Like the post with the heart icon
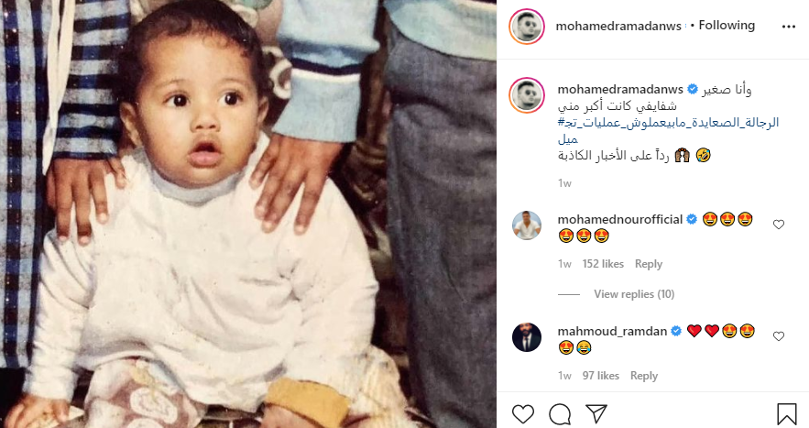The image size is (809, 428). pyautogui.click(x=522, y=414)
